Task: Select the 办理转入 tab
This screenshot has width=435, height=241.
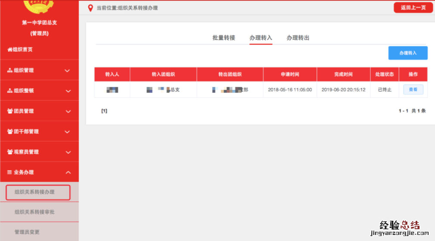Action: click(261, 38)
